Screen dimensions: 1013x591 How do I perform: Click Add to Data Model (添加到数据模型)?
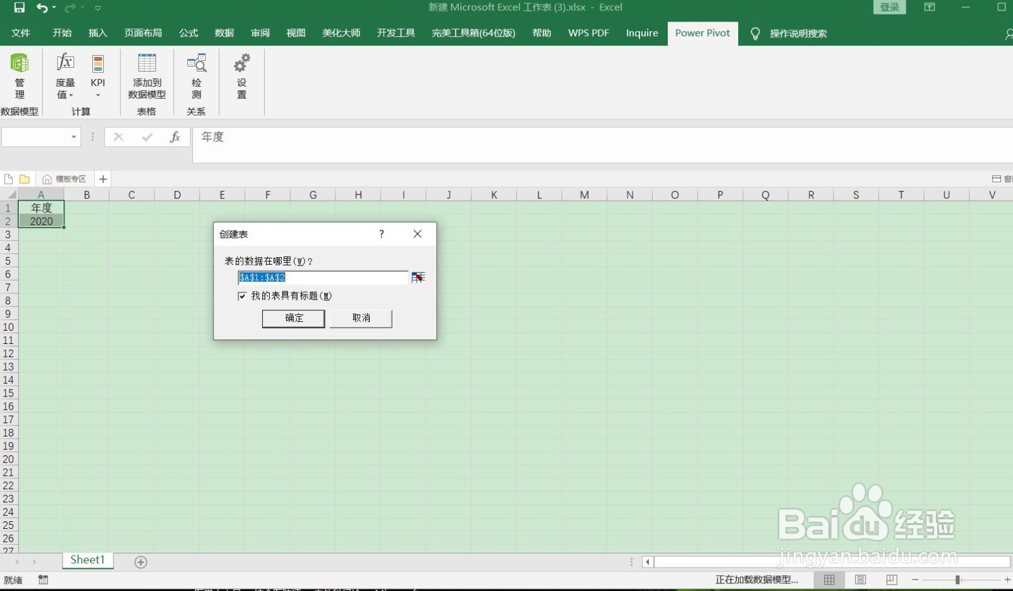147,77
